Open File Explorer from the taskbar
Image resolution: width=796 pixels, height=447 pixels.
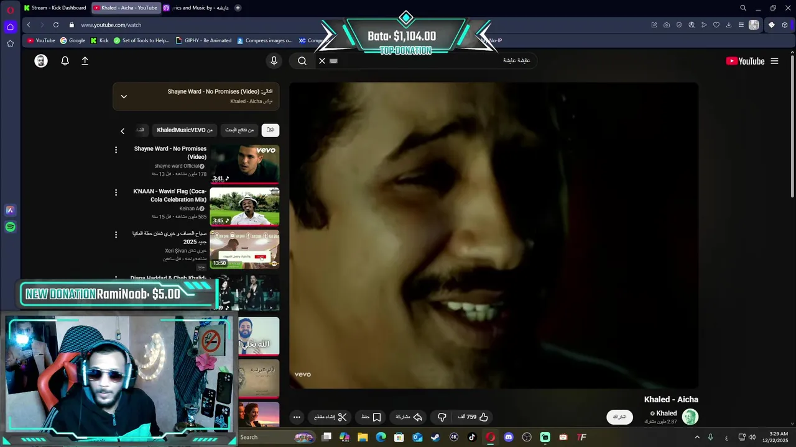[363, 437]
